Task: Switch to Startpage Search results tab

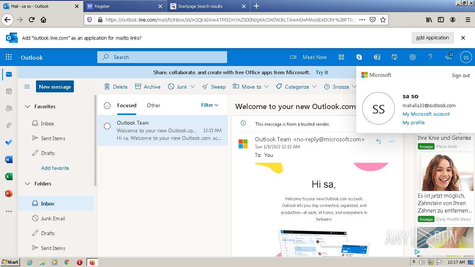Action: pos(208,6)
